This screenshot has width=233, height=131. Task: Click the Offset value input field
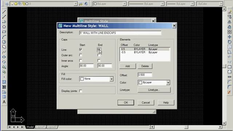145,75
